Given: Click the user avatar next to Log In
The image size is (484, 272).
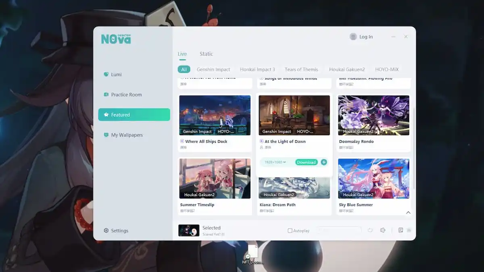Looking at the screenshot, I should [x=353, y=37].
